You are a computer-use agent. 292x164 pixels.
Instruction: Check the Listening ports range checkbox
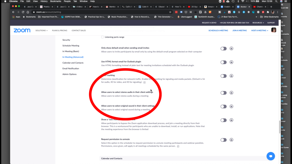pyautogui.click(x=103, y=37)
